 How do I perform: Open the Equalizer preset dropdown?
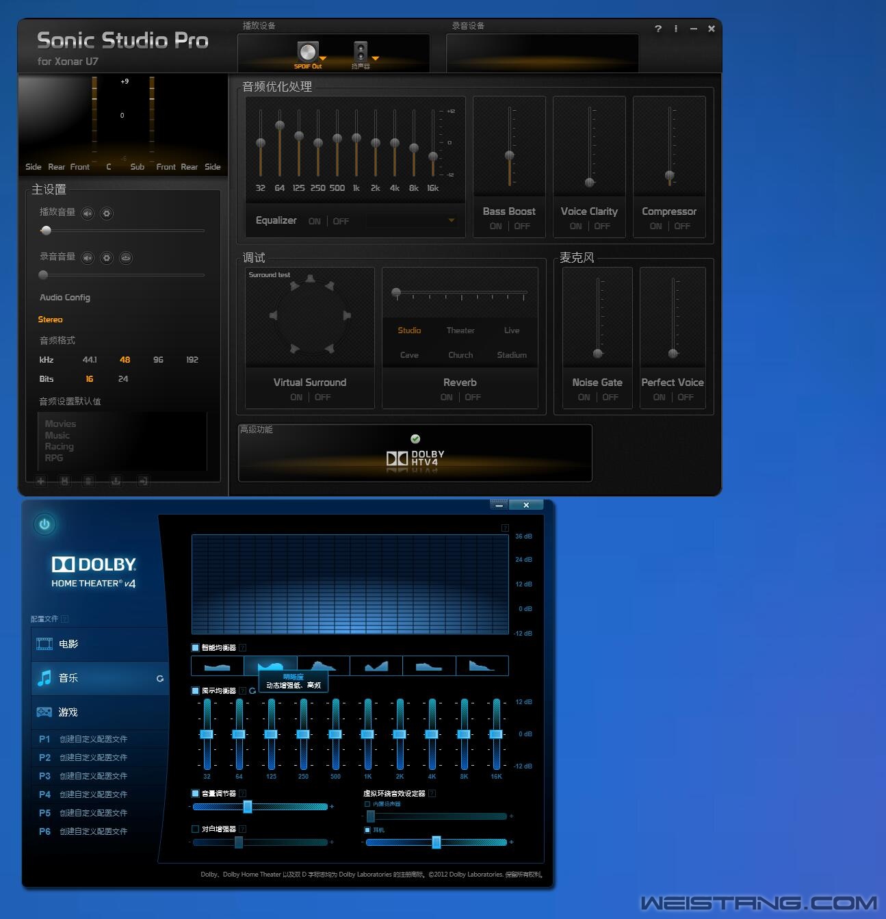(411, 220)
